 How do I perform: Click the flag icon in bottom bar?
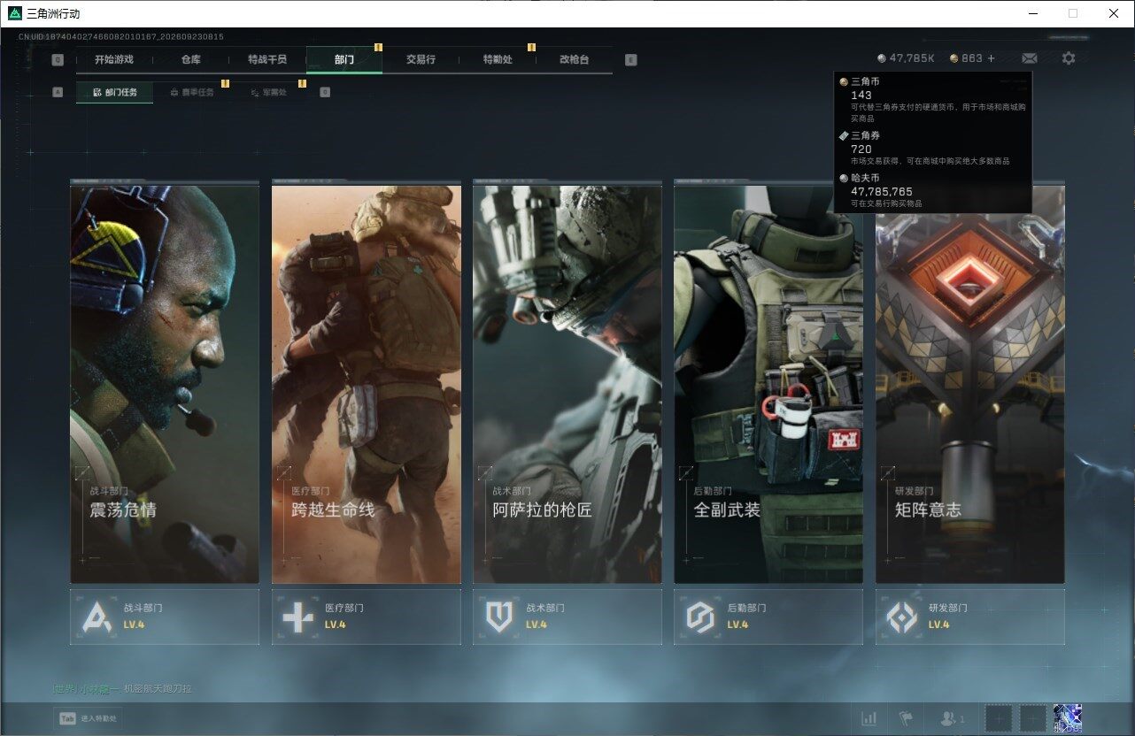(x=906, y=718)
